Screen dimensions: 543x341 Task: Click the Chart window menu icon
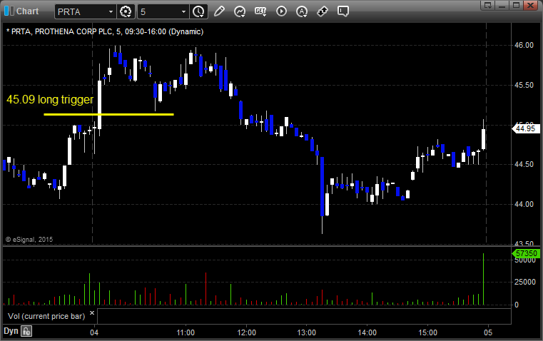(x=9, y=11)
